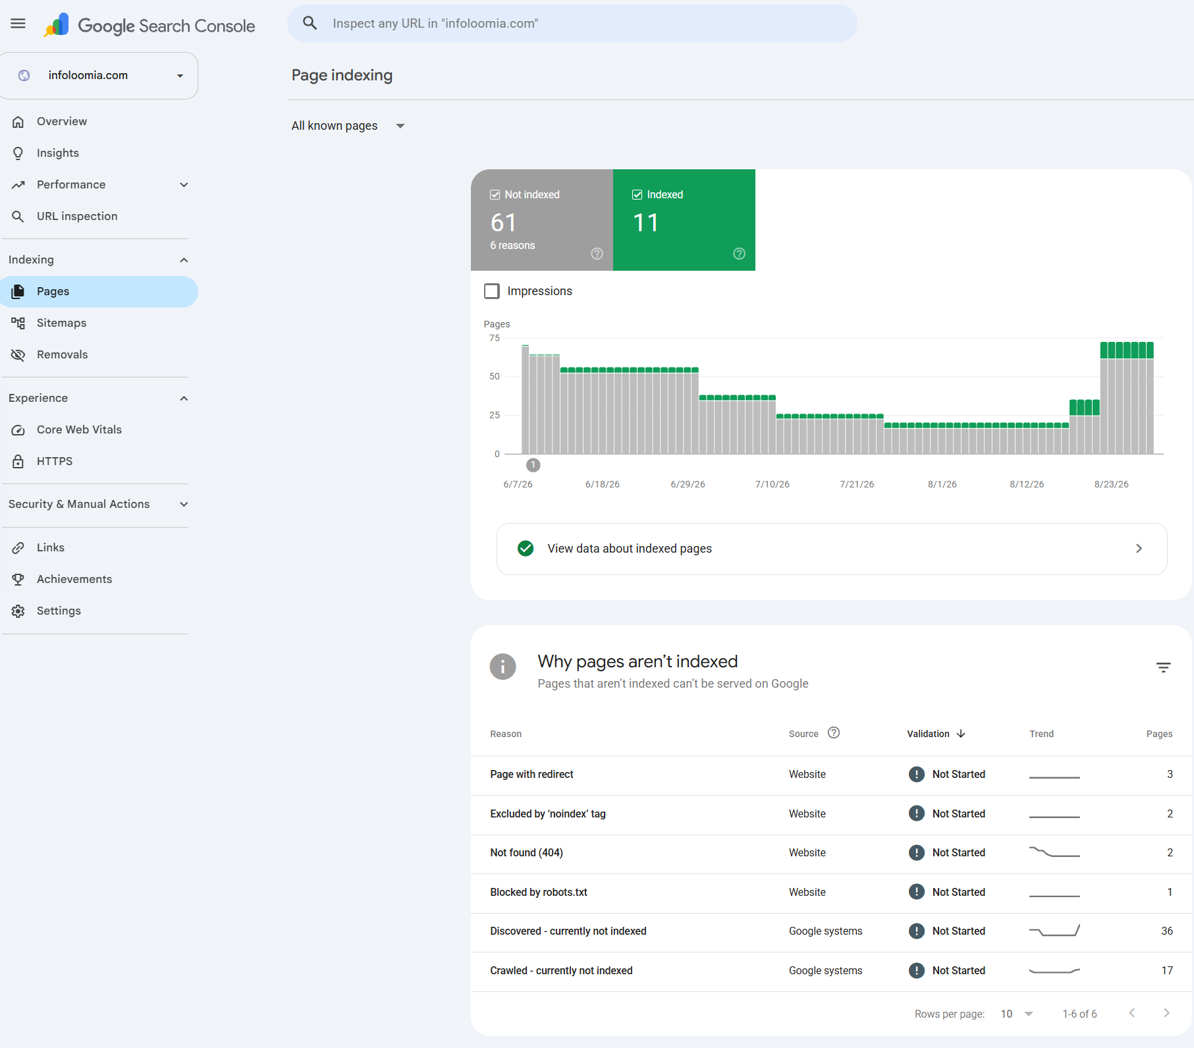Click the URL inspection magnifier icon
1194x1048 pixels.
click(x=18, y=216)
